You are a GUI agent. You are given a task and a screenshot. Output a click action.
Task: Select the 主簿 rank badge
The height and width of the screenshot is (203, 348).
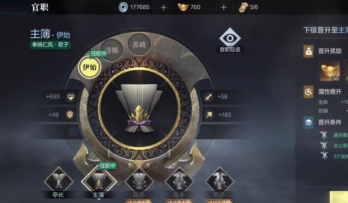pos(99,181)
